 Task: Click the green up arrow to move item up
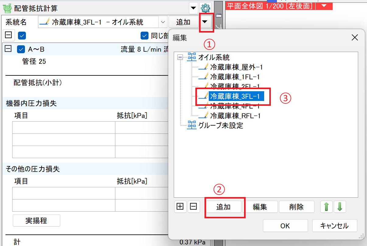coord(326,207)
